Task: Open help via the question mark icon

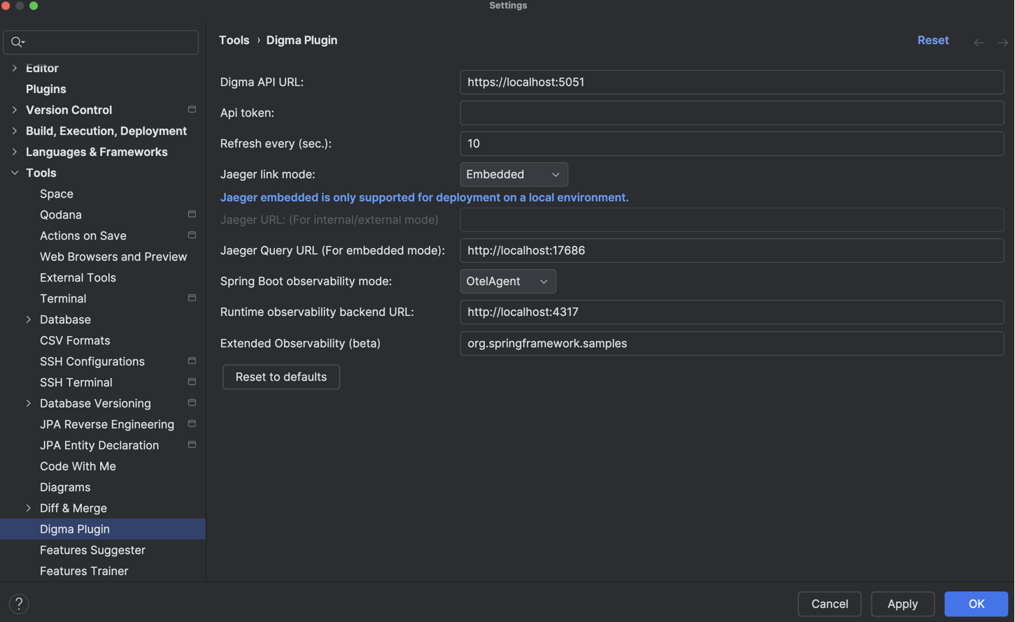Action: tap(18, 604)
